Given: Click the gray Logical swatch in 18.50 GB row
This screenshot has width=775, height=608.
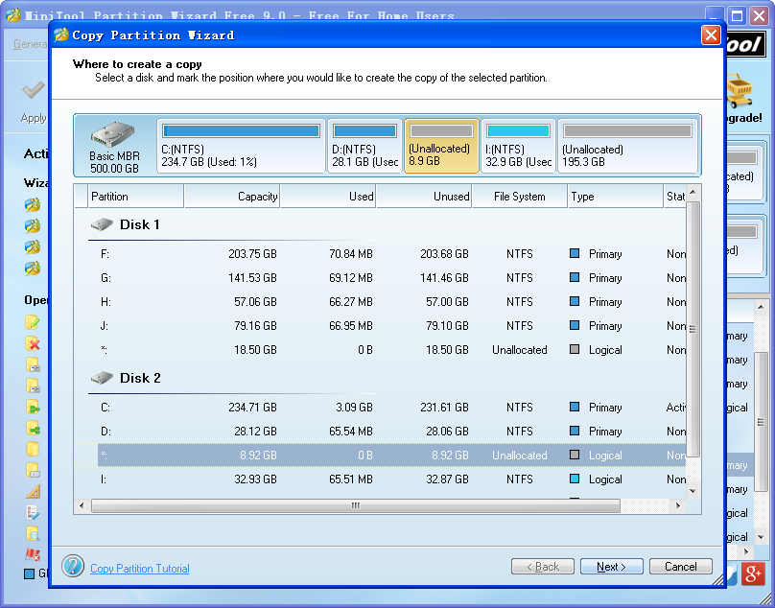Looking at the screenshot, I should pyautogui.click(x=575, y=349).
